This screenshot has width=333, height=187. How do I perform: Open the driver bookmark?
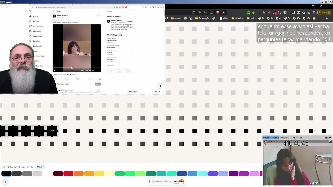coord(224,18)
